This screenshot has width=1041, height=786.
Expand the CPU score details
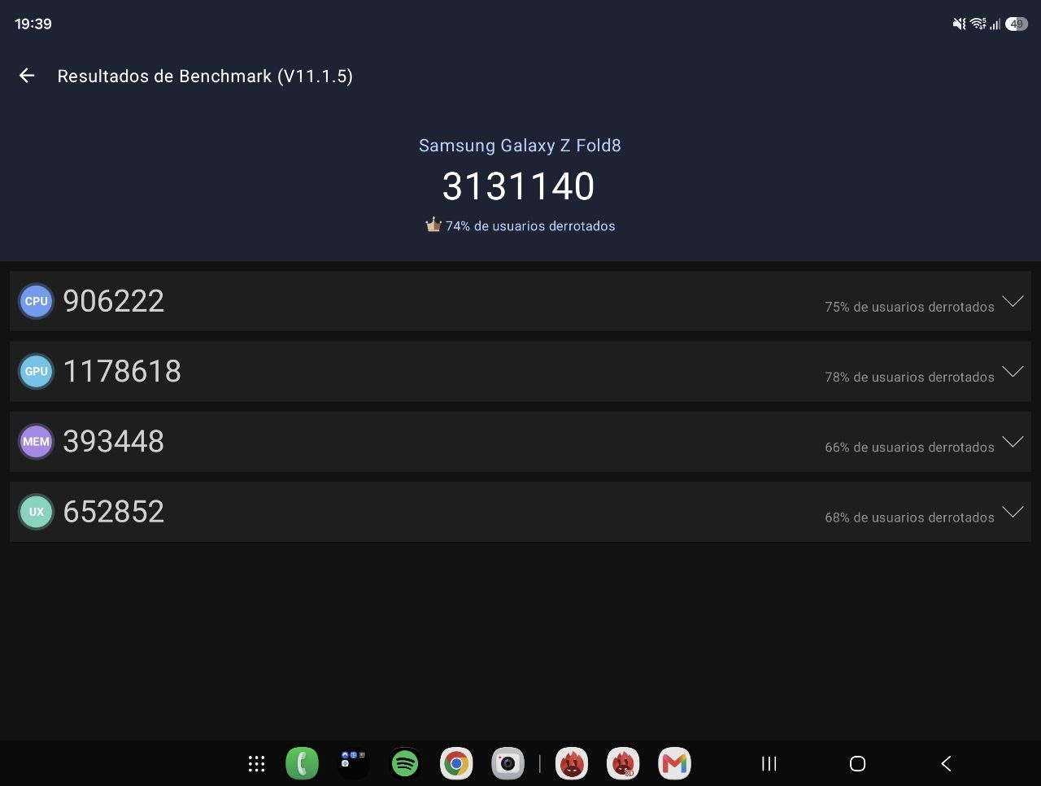1013,301
